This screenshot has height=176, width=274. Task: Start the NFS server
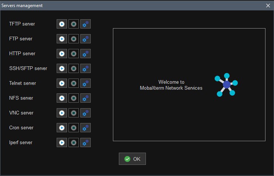(x=62, y=98)
